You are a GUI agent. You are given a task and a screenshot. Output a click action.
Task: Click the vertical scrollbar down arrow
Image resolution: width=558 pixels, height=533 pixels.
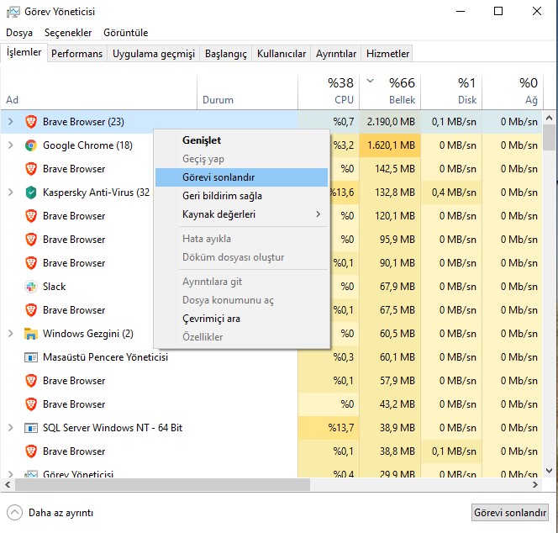point(549,472)
